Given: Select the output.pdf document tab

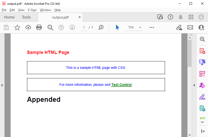Looking at the screenshot, I should (60, 17).
